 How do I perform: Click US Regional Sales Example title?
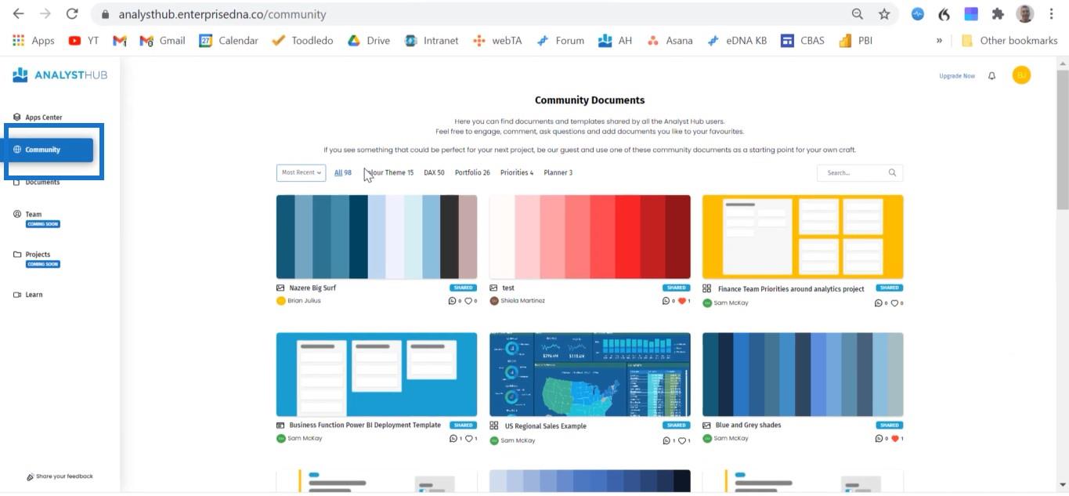pyautogui.click(x=545, y=426)
